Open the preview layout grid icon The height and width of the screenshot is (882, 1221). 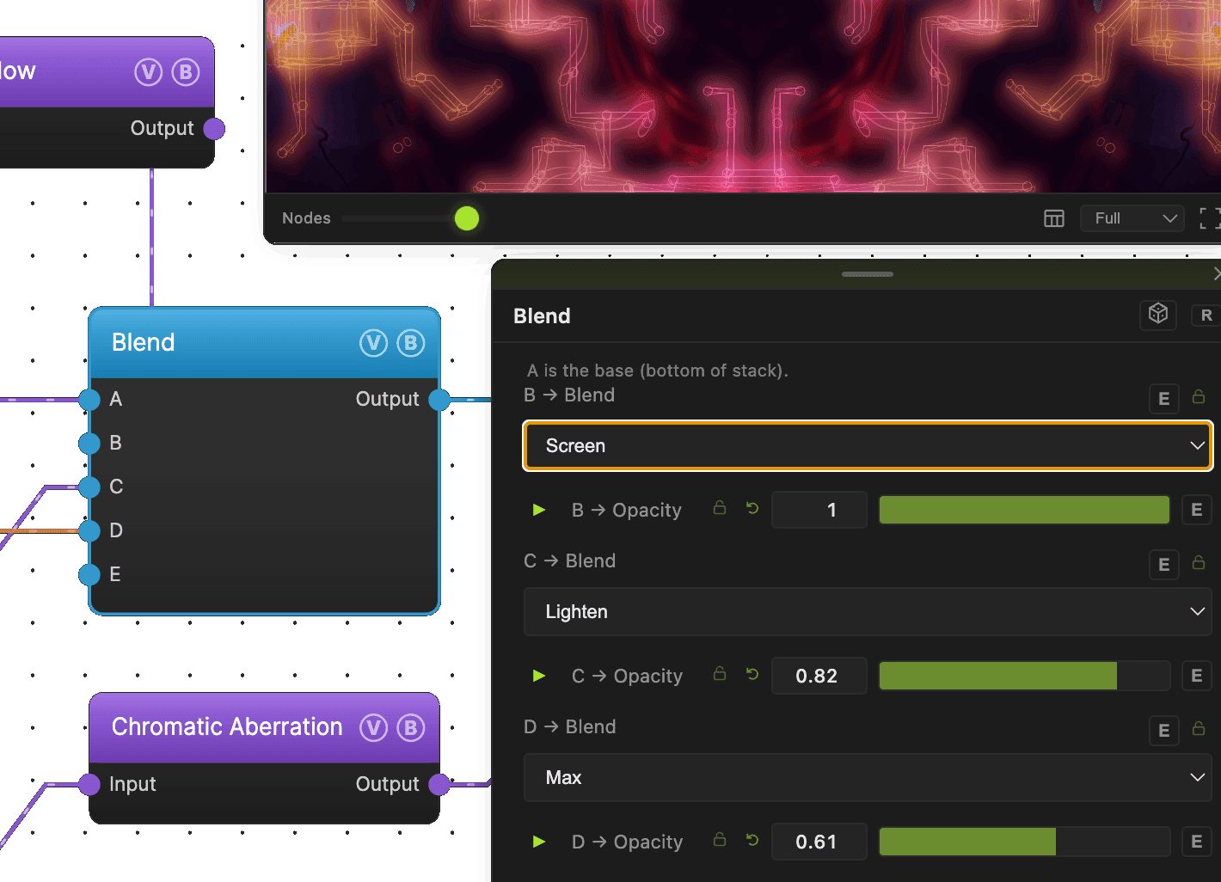[x=1054, y=218]
